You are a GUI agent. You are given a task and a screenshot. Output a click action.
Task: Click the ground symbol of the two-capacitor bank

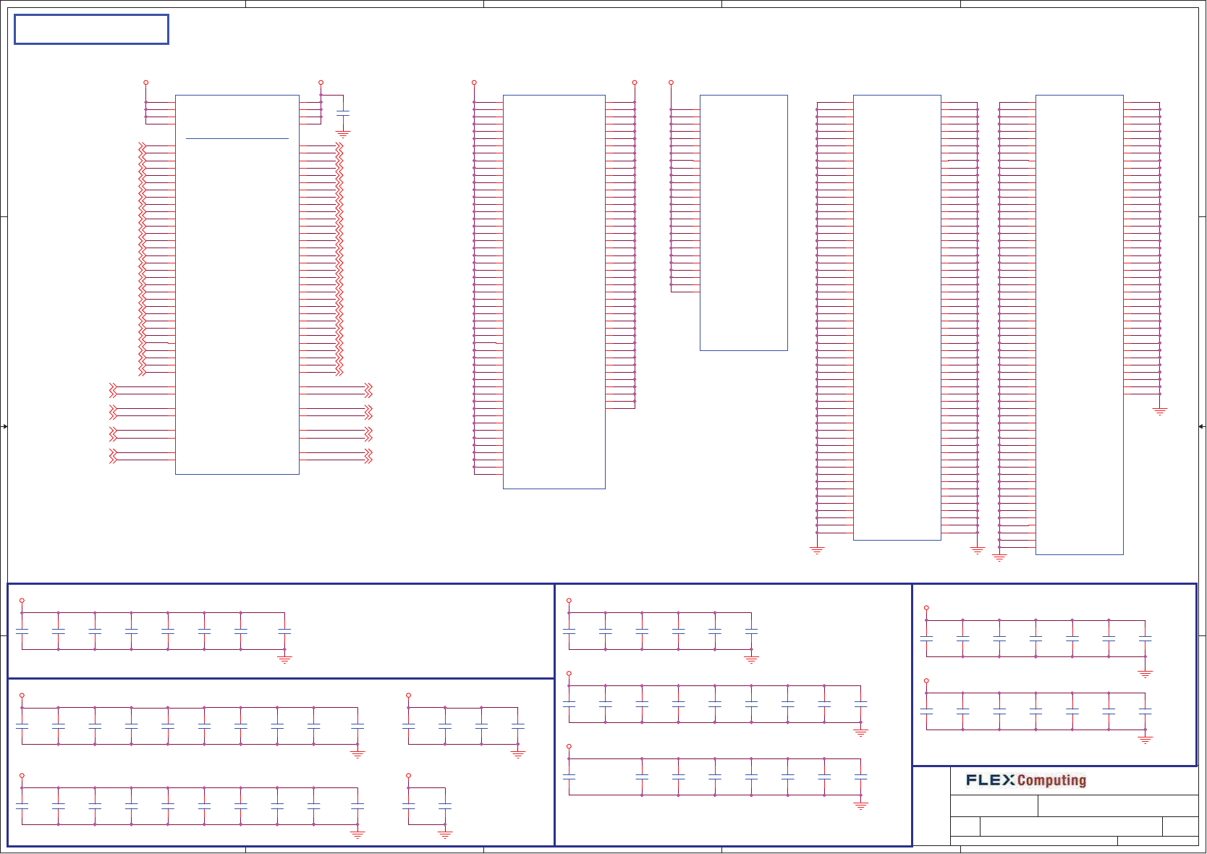point(445,834)
